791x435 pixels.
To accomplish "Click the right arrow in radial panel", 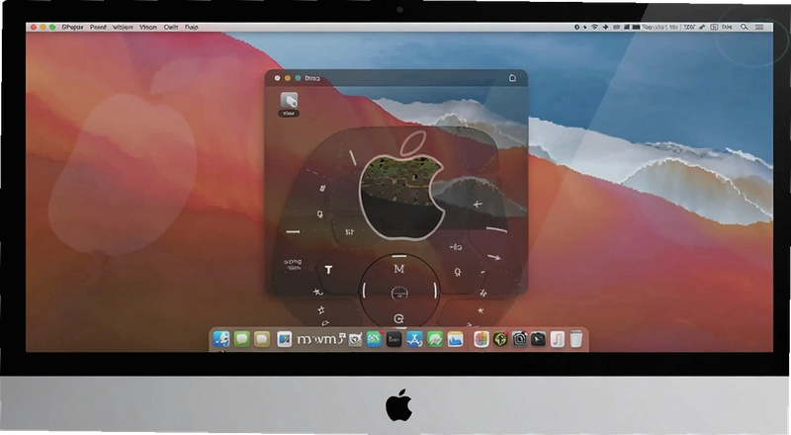I will click(493, 257).
